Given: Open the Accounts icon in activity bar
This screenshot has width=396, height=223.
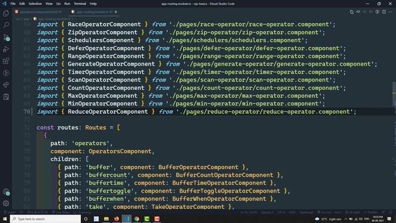Looking at the screenshot, I should click(x=6, y=192).
